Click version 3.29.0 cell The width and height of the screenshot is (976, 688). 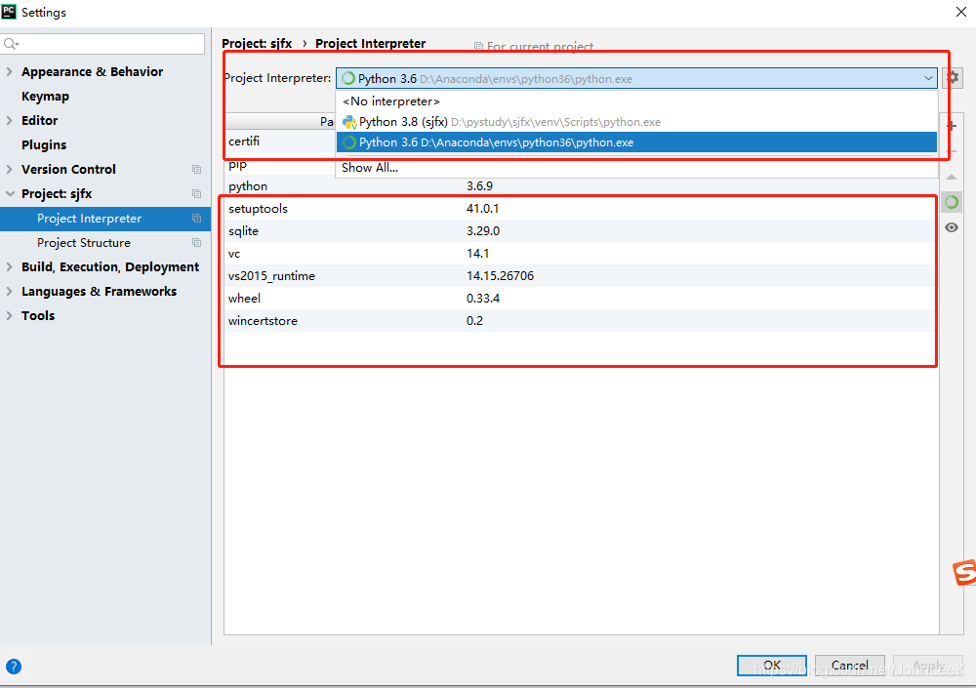[x=483, y=231]
